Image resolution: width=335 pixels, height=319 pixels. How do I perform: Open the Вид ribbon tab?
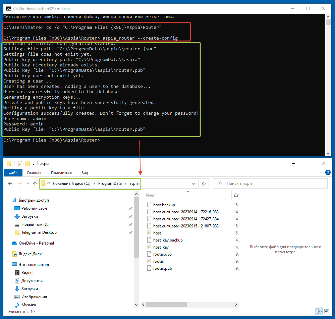click(x=85, y=173)
